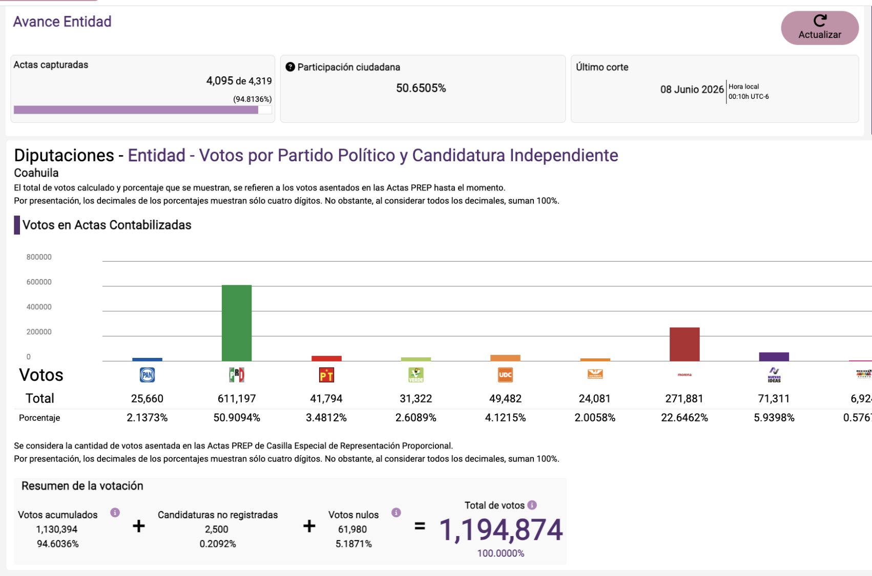Click the null votes count "61,980"

click(x=352, y=529)
